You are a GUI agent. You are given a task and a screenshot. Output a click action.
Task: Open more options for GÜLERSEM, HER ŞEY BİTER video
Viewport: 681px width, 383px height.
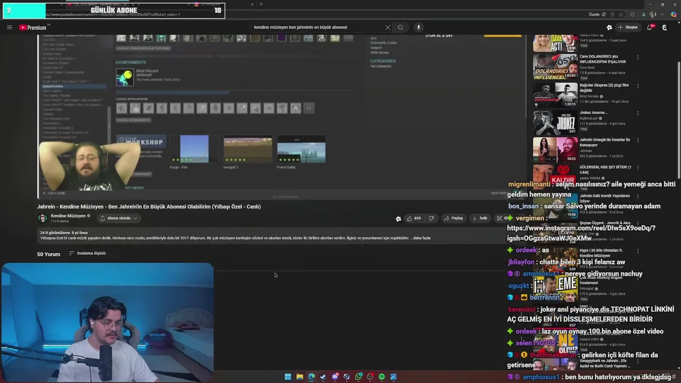click(637, 168)
